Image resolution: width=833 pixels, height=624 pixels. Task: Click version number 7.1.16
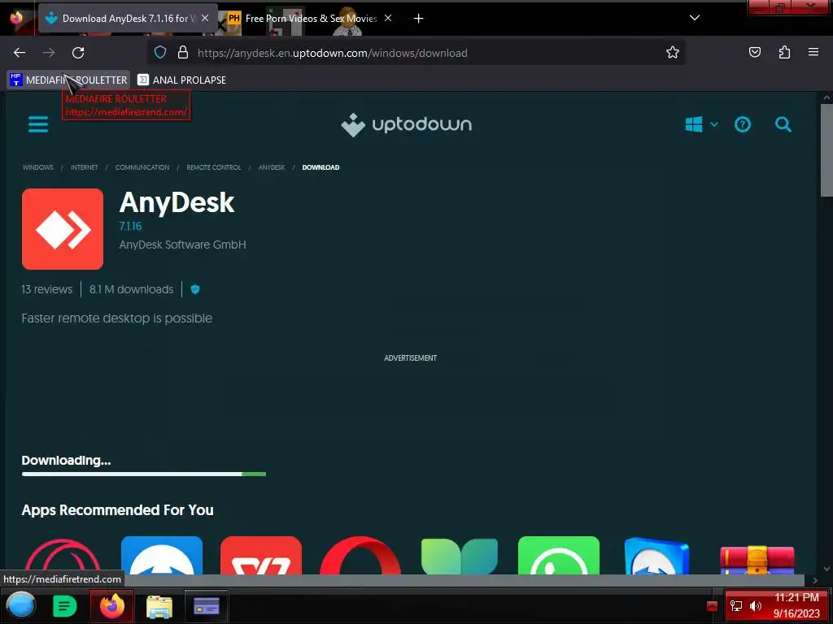130,226
